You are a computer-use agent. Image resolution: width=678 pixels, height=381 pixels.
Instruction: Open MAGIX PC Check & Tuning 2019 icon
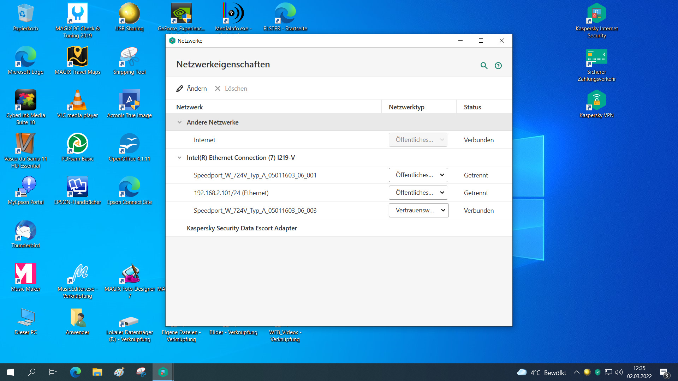(x=78, y=20)
